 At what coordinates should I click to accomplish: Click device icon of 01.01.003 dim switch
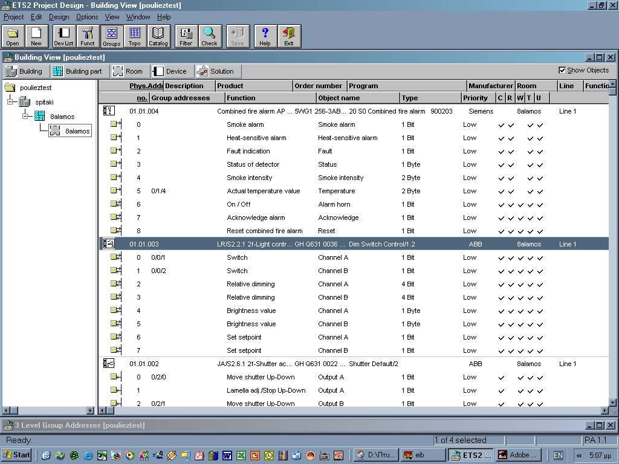coord(109,244)
